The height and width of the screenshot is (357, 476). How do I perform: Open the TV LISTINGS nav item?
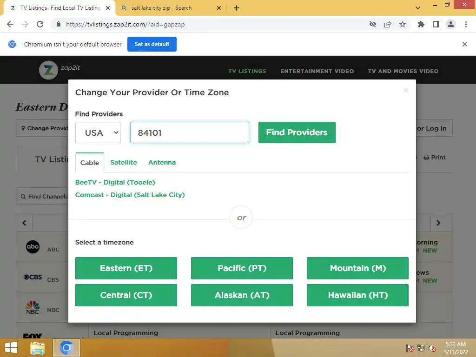pyautogui.click(x=247, y=71)
